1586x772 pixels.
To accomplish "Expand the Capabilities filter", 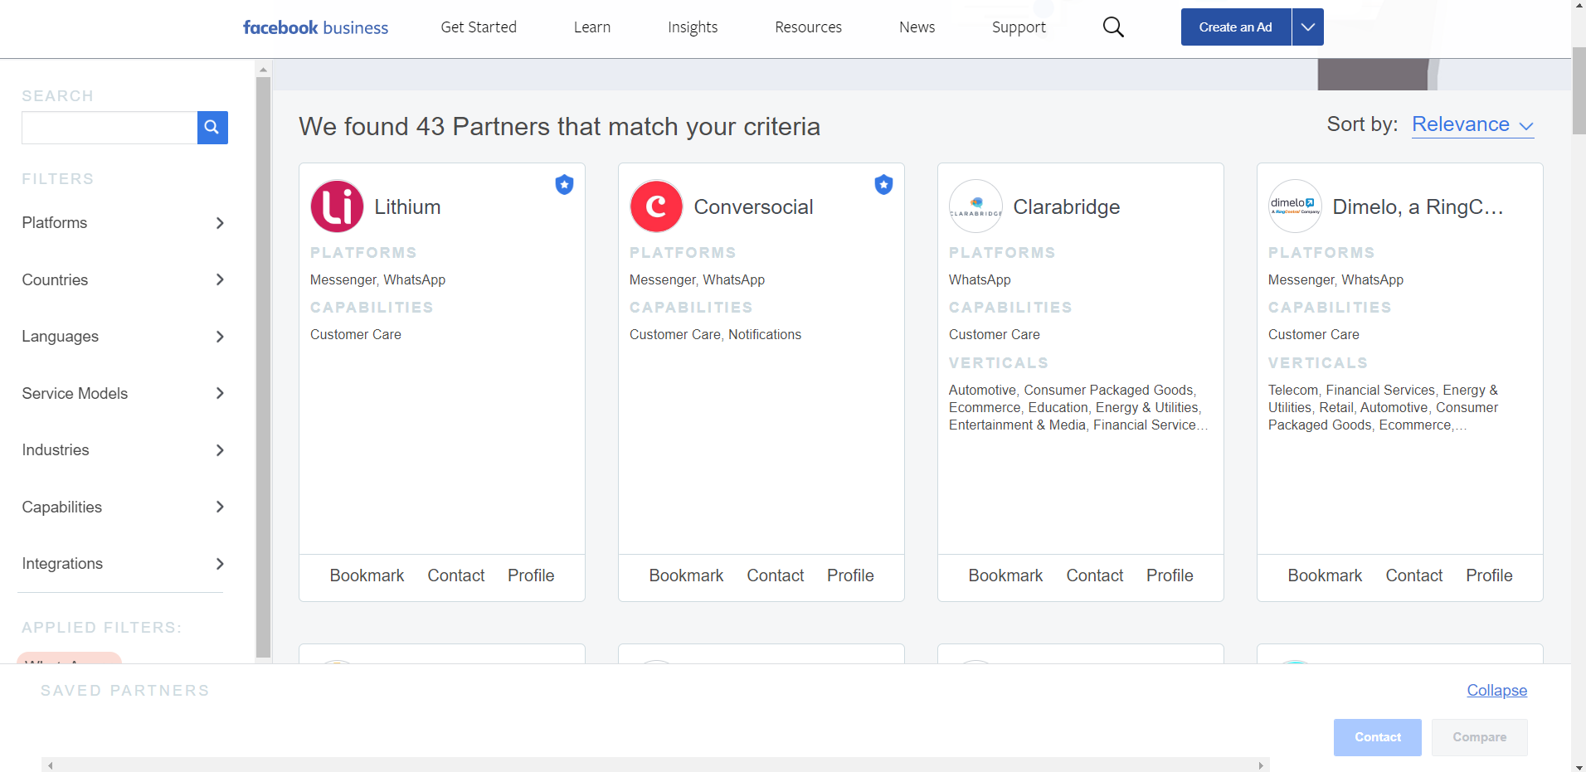I will coord(123,507).
